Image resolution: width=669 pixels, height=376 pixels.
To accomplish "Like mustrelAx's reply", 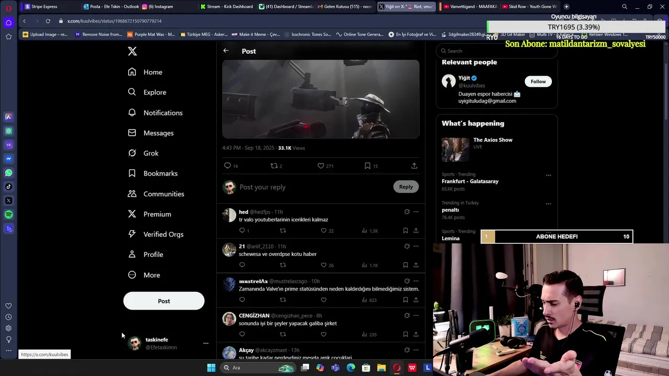I will click(x=324, y=300).
